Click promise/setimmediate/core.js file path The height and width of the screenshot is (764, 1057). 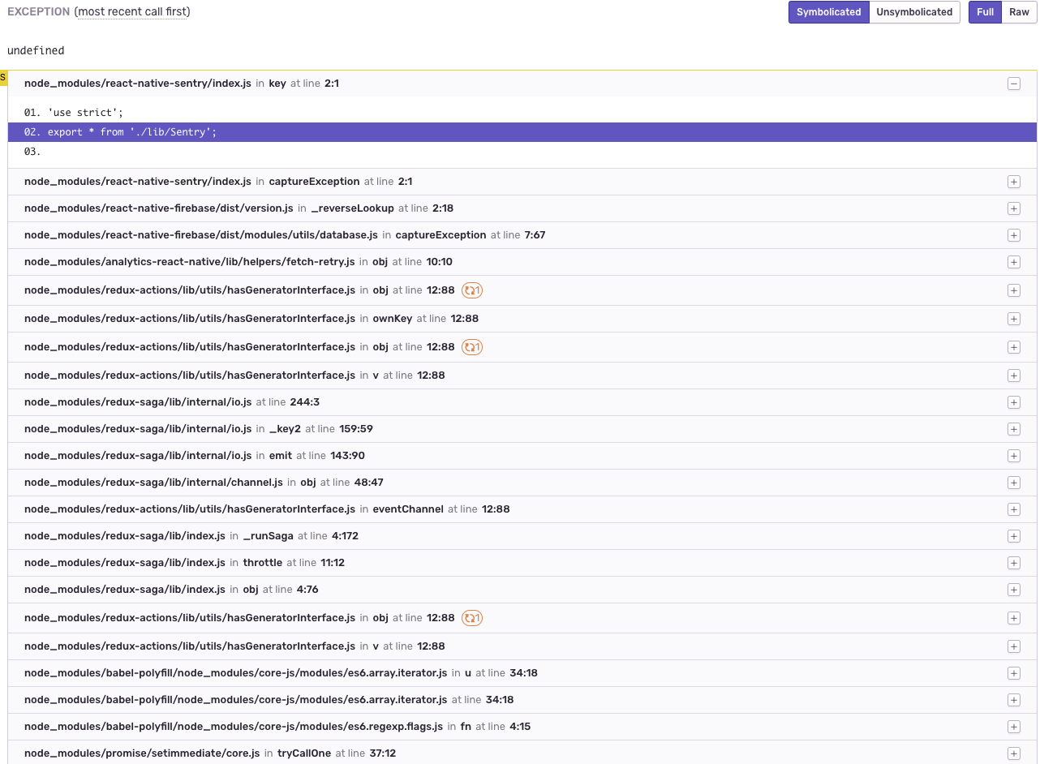point(142,753)
